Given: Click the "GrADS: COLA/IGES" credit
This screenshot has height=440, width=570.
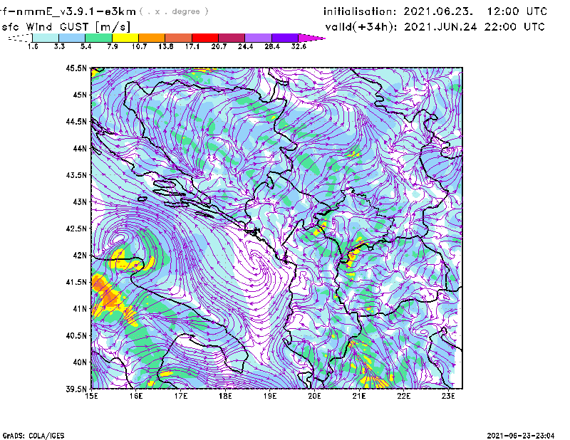Looking at the screenshot, I should tap(33, 436).
